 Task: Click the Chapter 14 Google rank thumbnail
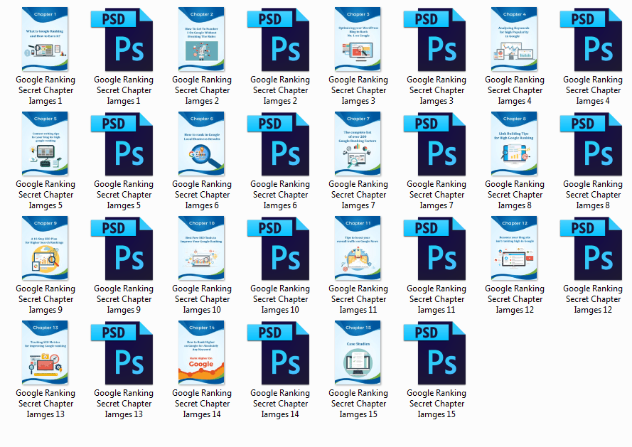[x=202, y=353]
